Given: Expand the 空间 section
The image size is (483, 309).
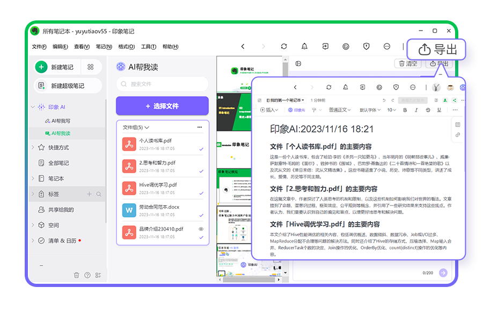Looking at the screenshot, I should (x=33, y=225).
